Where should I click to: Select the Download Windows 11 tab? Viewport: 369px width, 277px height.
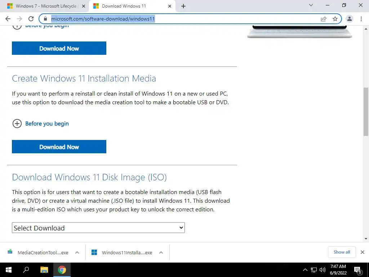click(132, 6)
